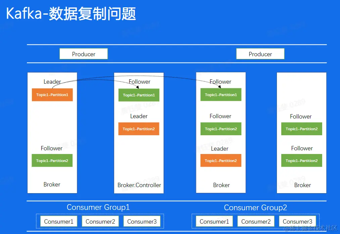This screenshot has height=234, width=340.
Task: Click the orange Topic1-Partition1 leader box
Action: click(52, 95)
